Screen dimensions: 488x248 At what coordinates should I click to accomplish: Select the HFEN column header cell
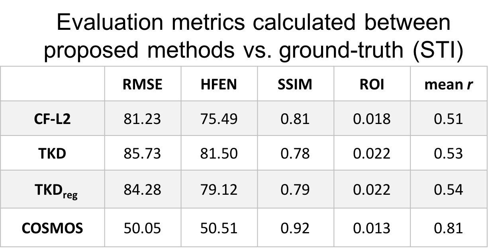[219, 84]
